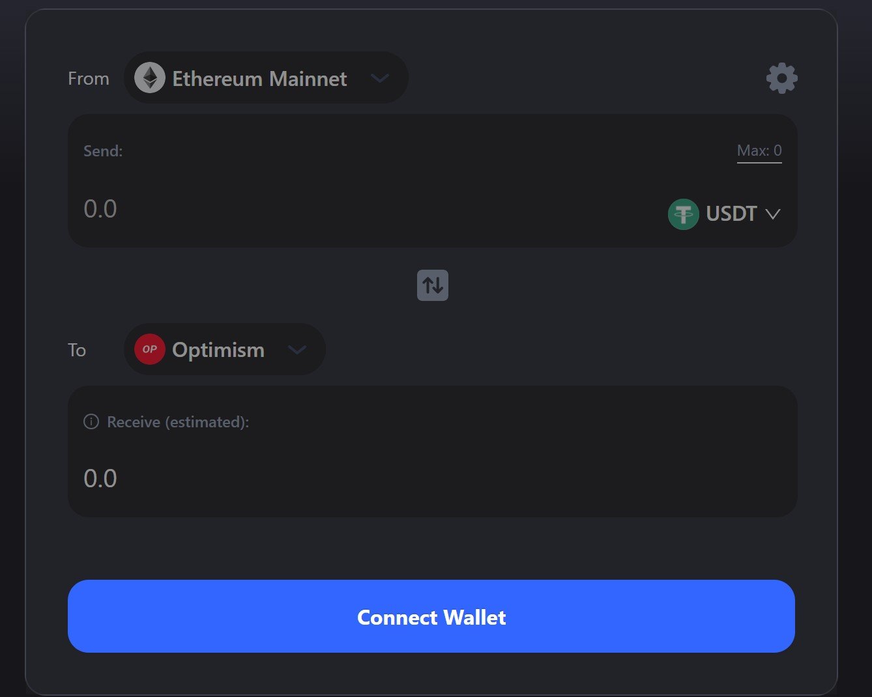Click the "Receive (estimated):" label

click(178, 422)
